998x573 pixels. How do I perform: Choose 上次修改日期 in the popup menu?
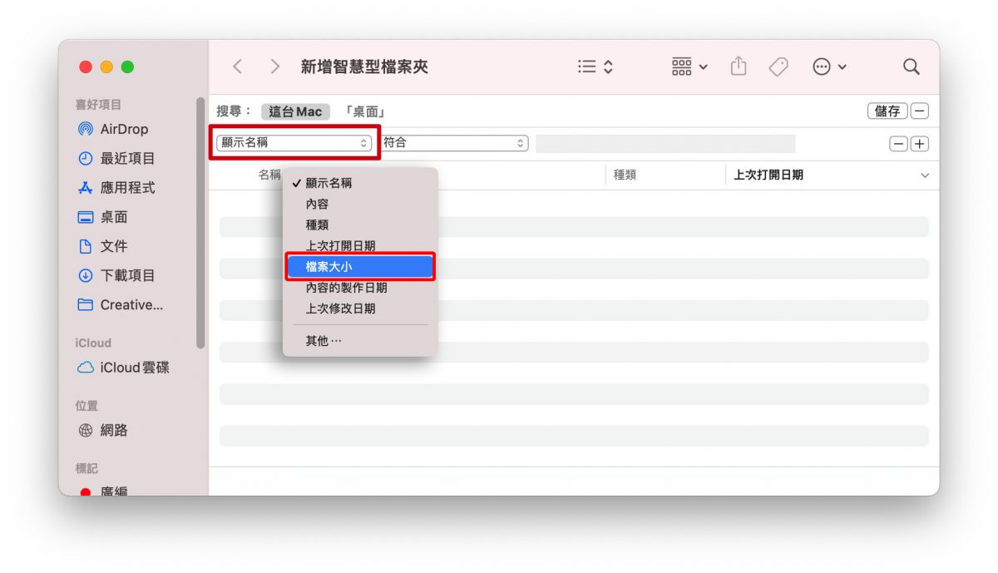point(359,308)
